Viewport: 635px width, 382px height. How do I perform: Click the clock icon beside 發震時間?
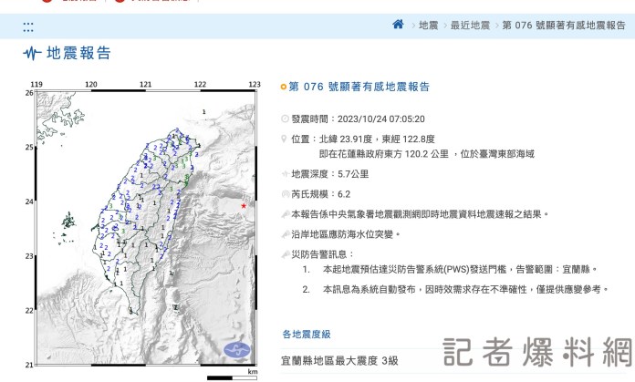click(285, 119)
